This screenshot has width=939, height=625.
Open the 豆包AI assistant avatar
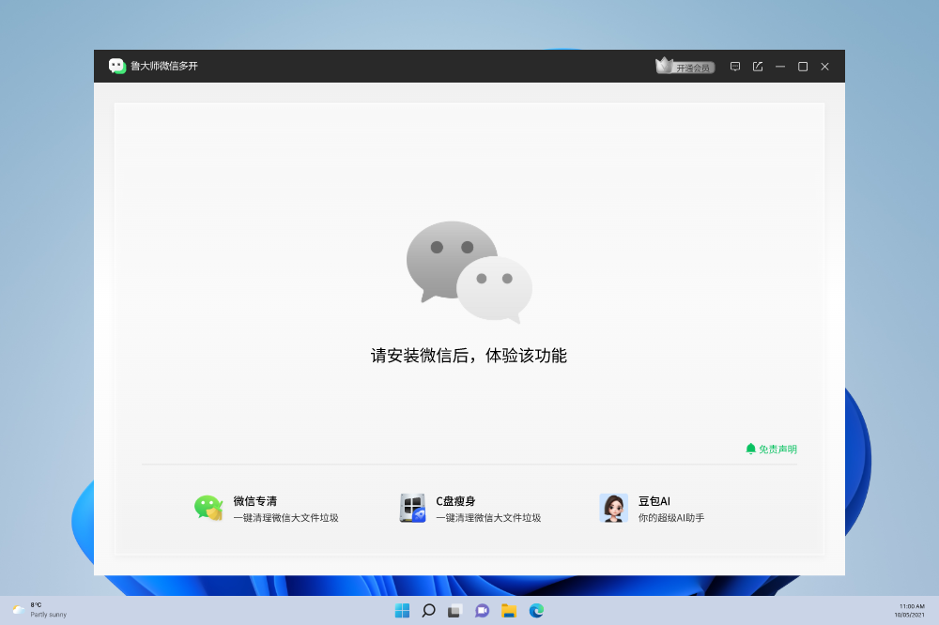[x=614, y=508]
